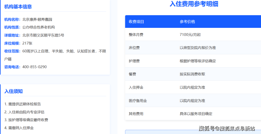Click the 床位费 row label
Screen dimensions: 261x134
point(134,48)
